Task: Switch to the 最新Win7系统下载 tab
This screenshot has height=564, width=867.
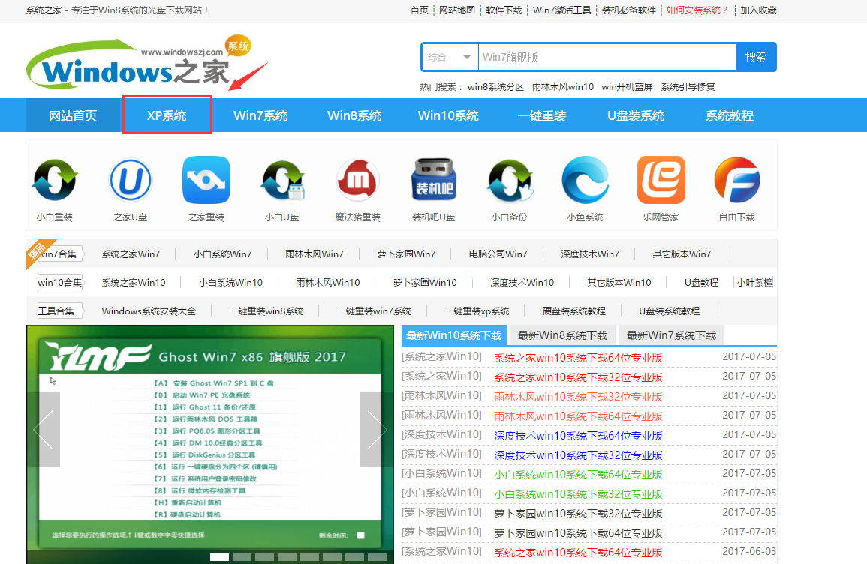Action: pyautogui.click(x=671, y=335)
